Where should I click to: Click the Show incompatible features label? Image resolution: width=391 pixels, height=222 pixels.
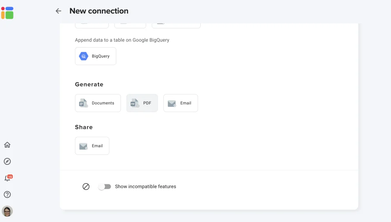point(145,187)
